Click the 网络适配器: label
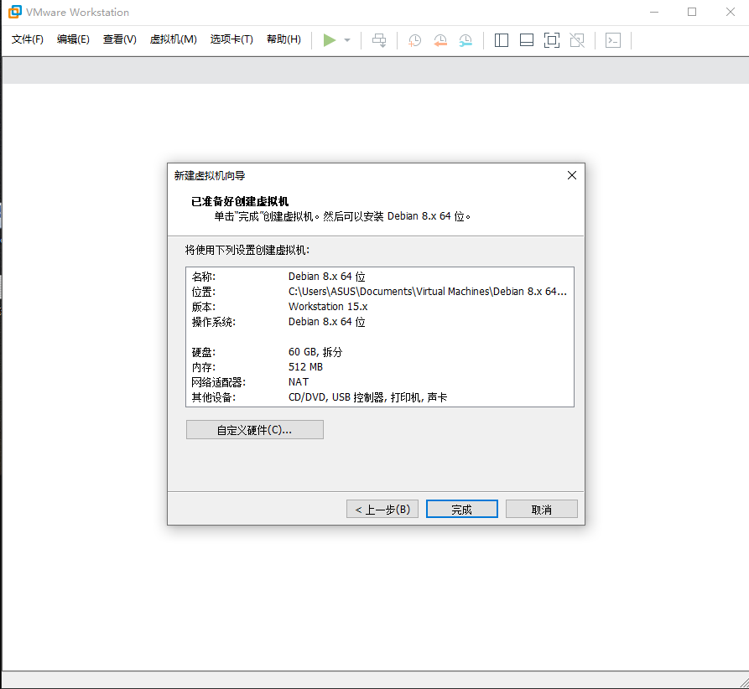Screen dimensions: 749x689 (218, 382)
